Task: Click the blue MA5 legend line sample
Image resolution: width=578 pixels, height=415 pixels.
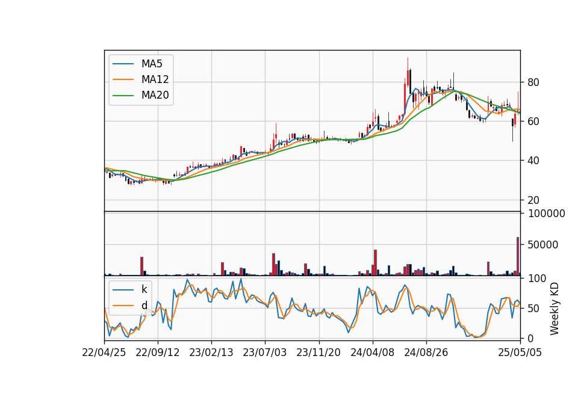Action: [x=123, y=64]
